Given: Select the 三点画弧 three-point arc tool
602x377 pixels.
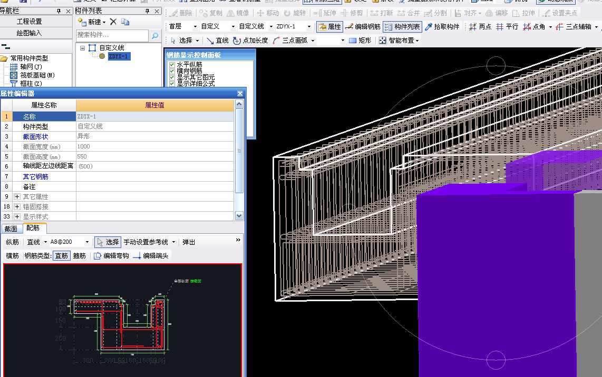Looking at the screenshot, I should 290,40.
